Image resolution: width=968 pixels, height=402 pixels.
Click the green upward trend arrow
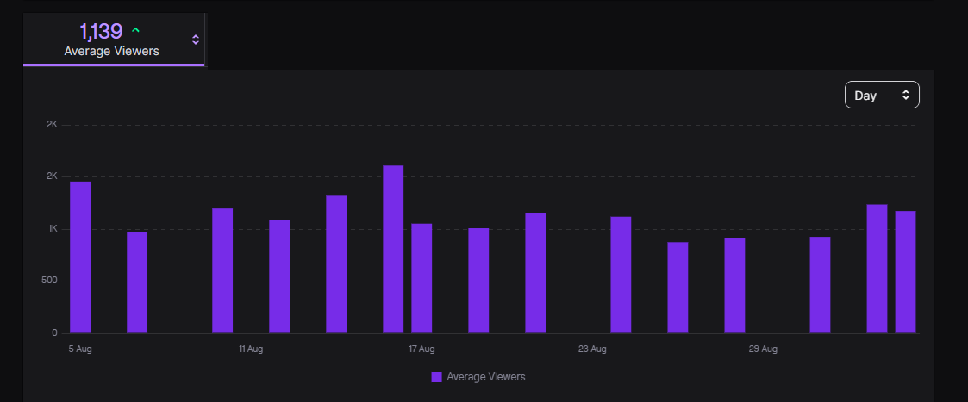tap(136, 30)
